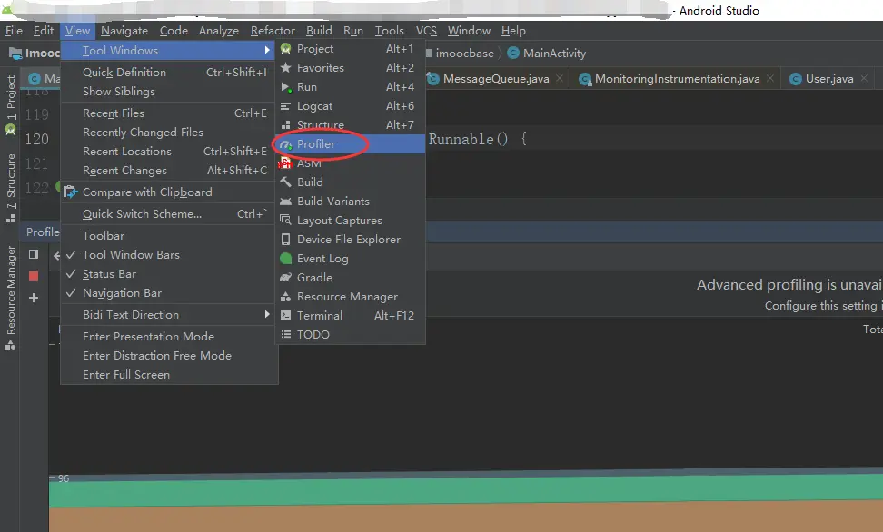The width and height of the screenshot is (883, 532).
Task: Expand the Bidi Text Direction submenu
Action: tap(169, 315)
